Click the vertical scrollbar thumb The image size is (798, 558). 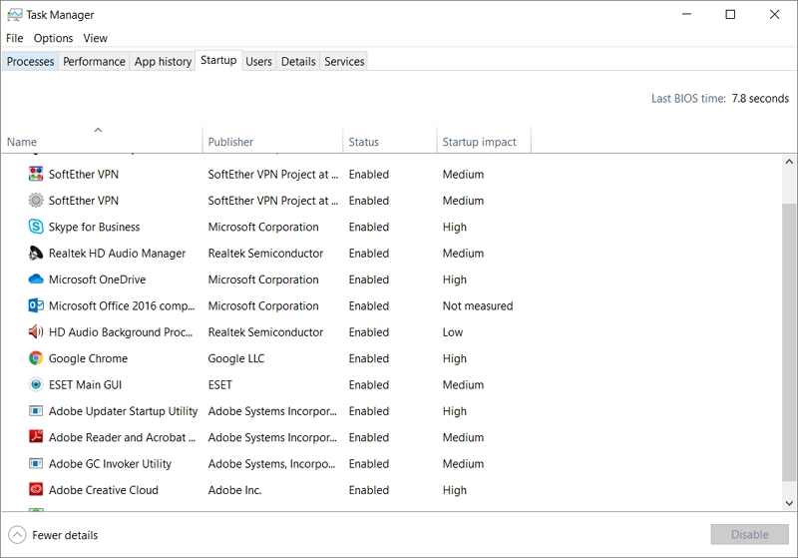[789, 341]
